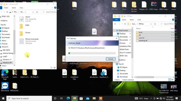Open the Share tab in PEFiles window
Screen dimensions: 181x101
click(132, 20)
